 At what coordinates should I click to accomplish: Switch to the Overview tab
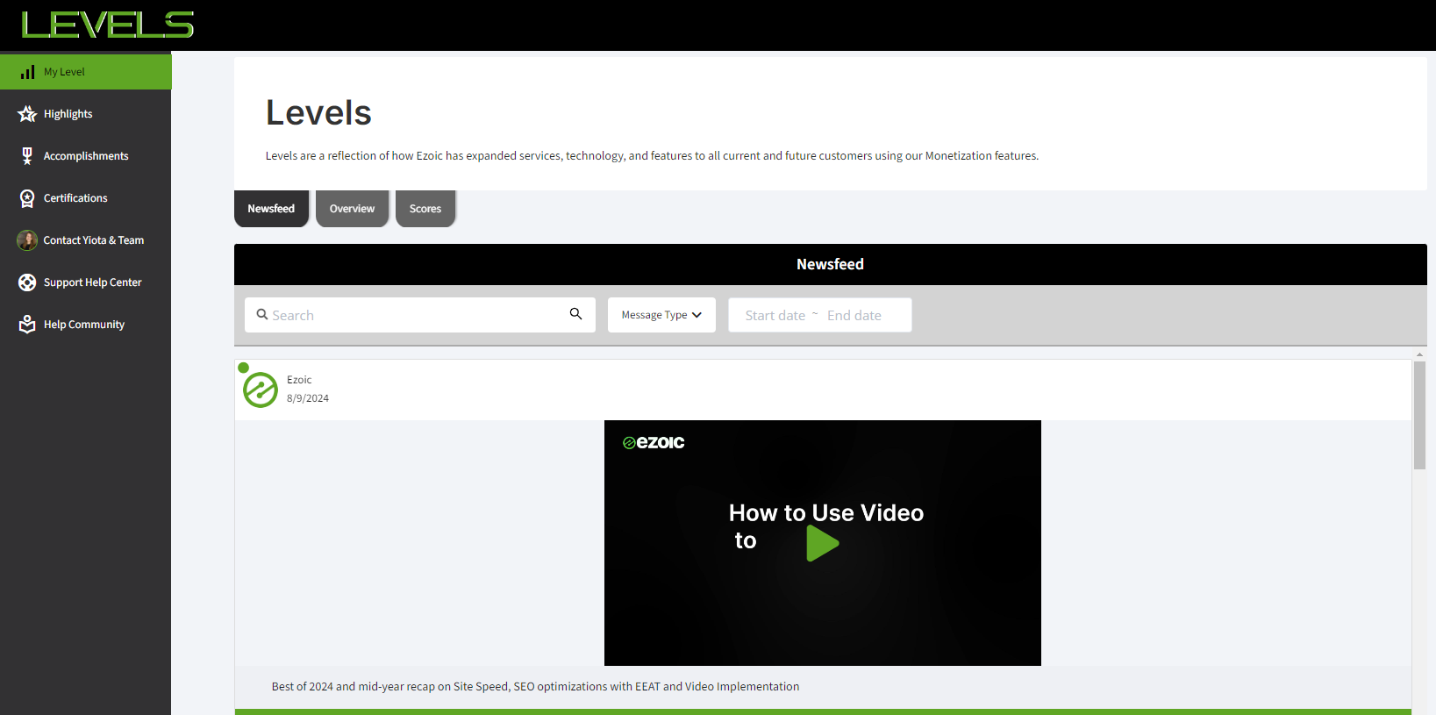point(352,209)
